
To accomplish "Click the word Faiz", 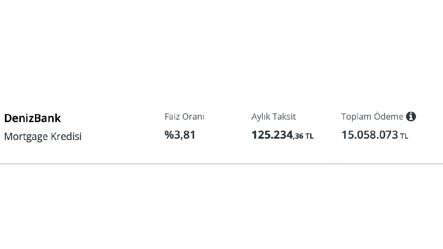I will [x=172, y=117].
